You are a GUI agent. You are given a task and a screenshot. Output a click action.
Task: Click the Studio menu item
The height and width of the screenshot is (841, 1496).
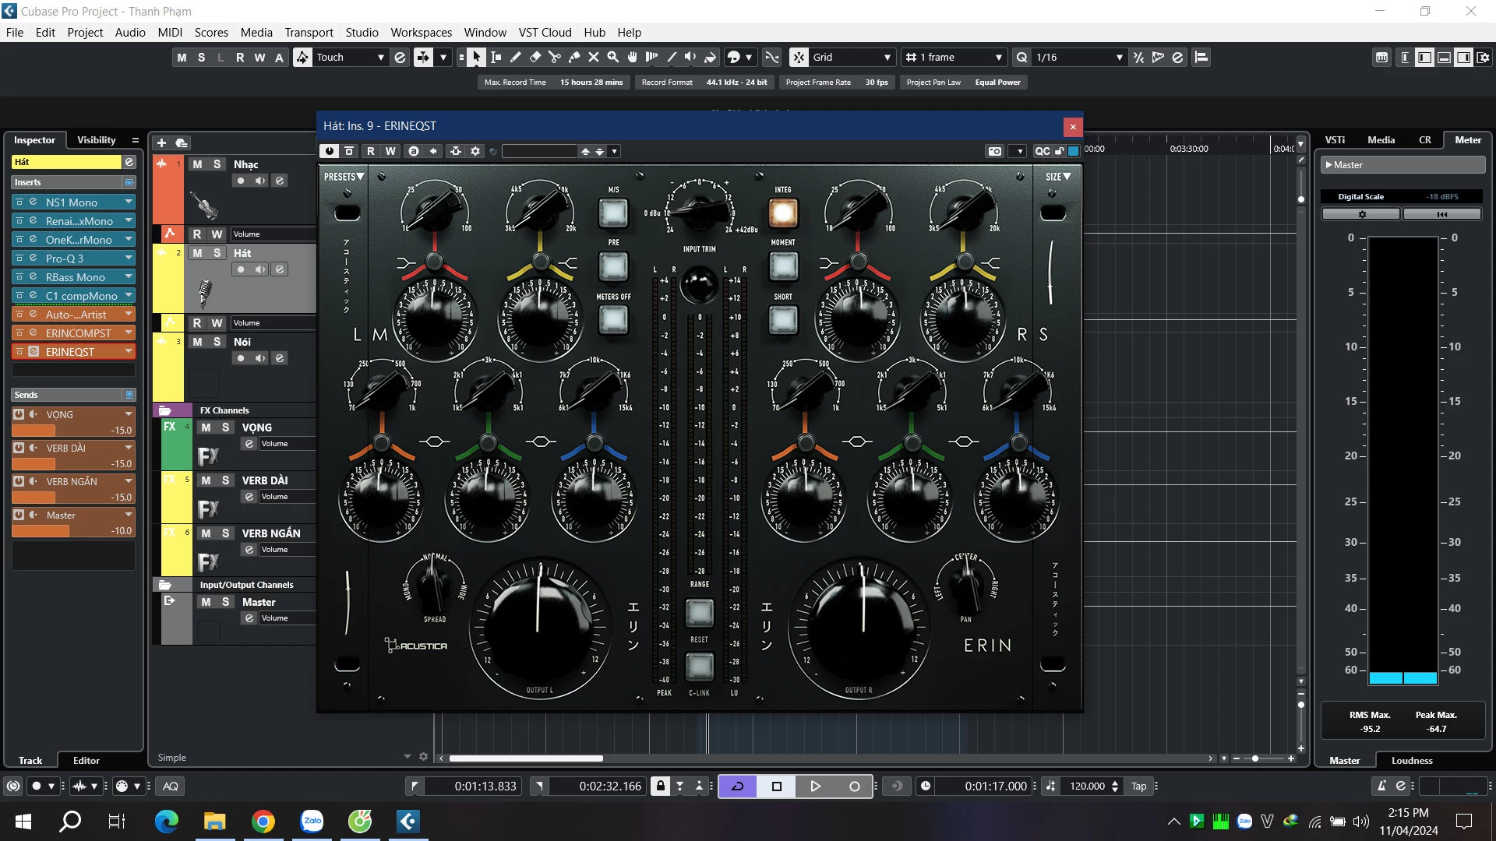362,32
